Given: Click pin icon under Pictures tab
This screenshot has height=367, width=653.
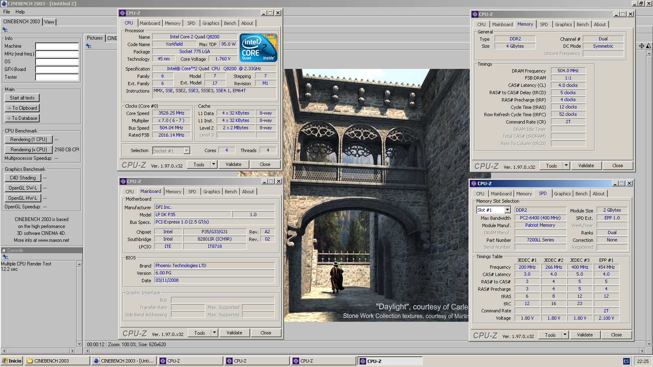Looking at the screenshot, I should tap(89, 46).
